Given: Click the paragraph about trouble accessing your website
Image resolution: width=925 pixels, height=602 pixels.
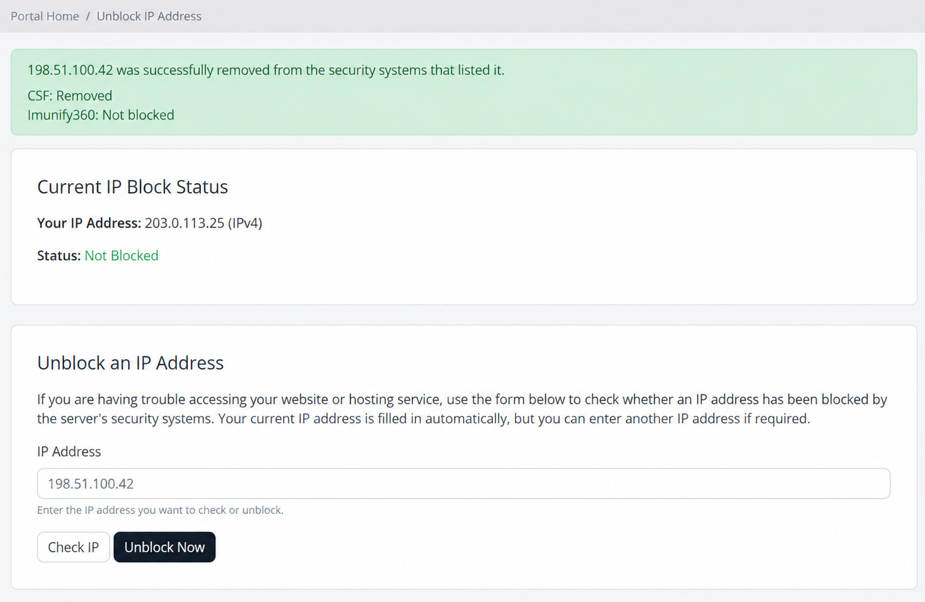Looking at the screenshot, I should pos(462,409).
